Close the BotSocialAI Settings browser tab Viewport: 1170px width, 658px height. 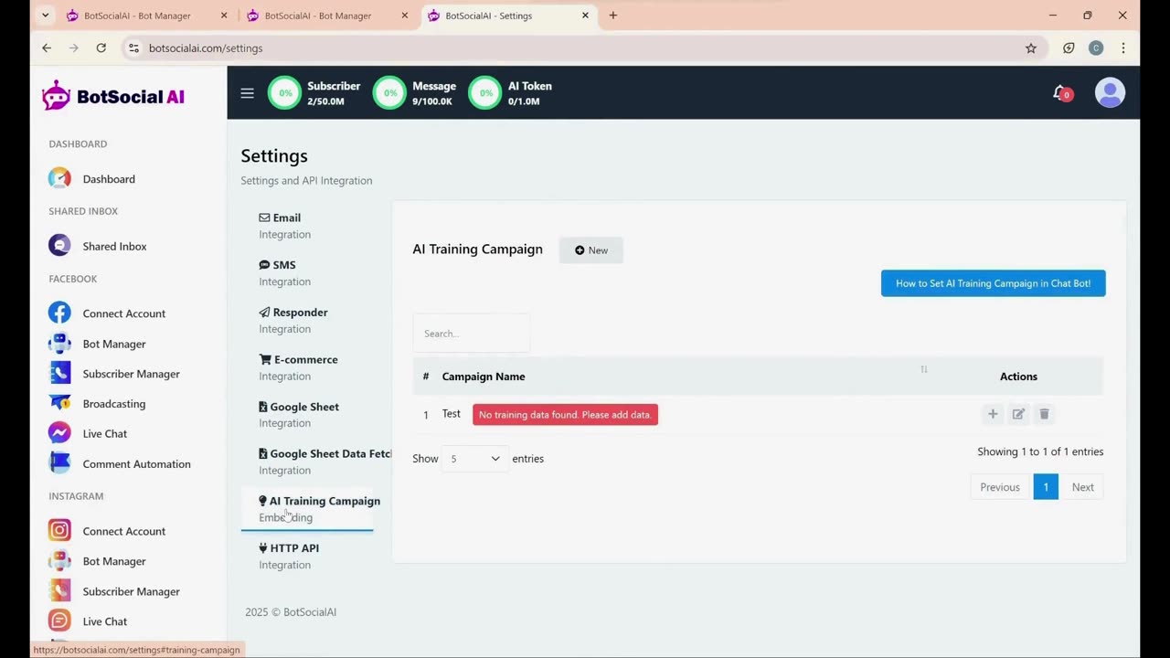pyautogui.click(x=586, y=16)
